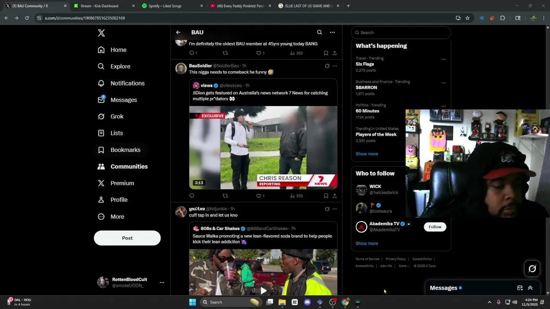Open Grok in sidebar
This screenshot has height=309, width=550.
[x=111, y=117]
